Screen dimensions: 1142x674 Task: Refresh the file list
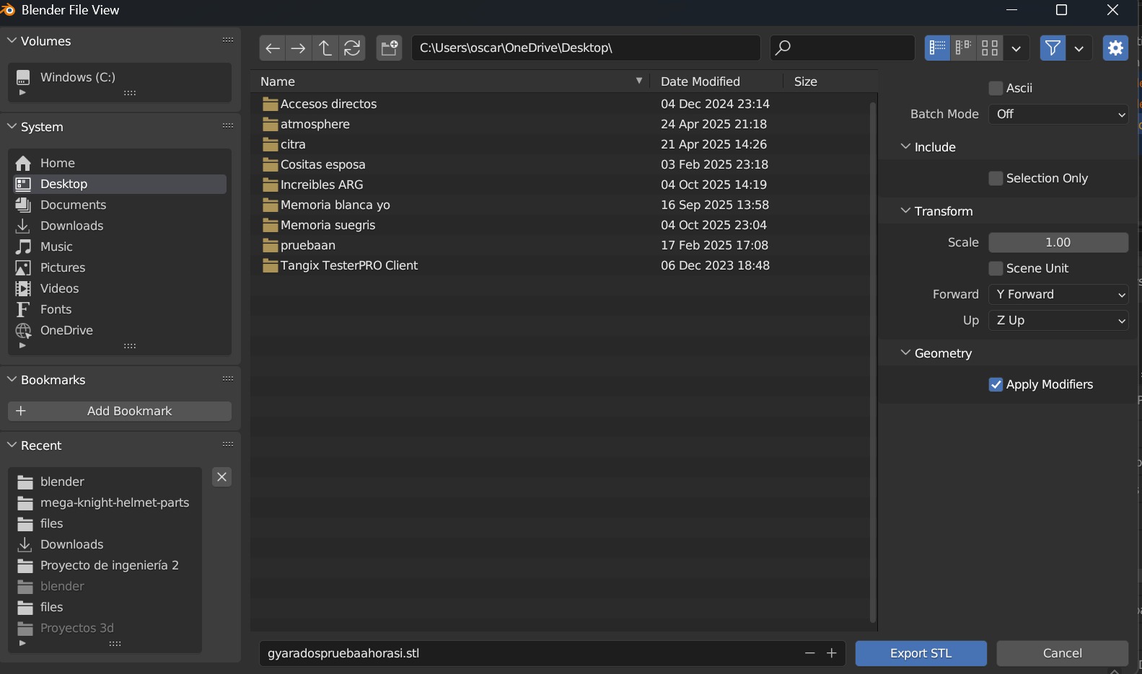(x=352, y=48)
